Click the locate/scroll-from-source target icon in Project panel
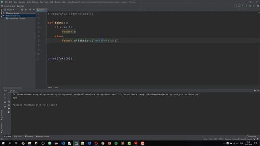The image size is (260, 146). pyautogui.click(x=22, y=10)
